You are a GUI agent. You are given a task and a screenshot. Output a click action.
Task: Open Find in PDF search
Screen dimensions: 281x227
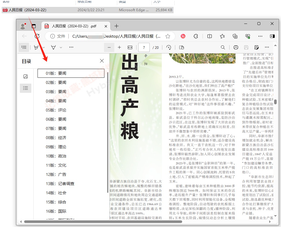point(223,47)
